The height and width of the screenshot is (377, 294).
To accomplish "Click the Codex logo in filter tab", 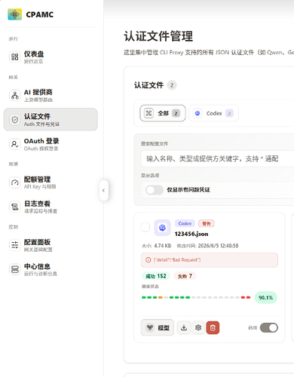I will (198, 113).
